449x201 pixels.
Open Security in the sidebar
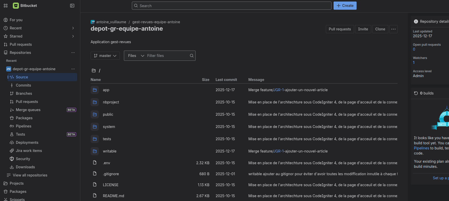42,159
